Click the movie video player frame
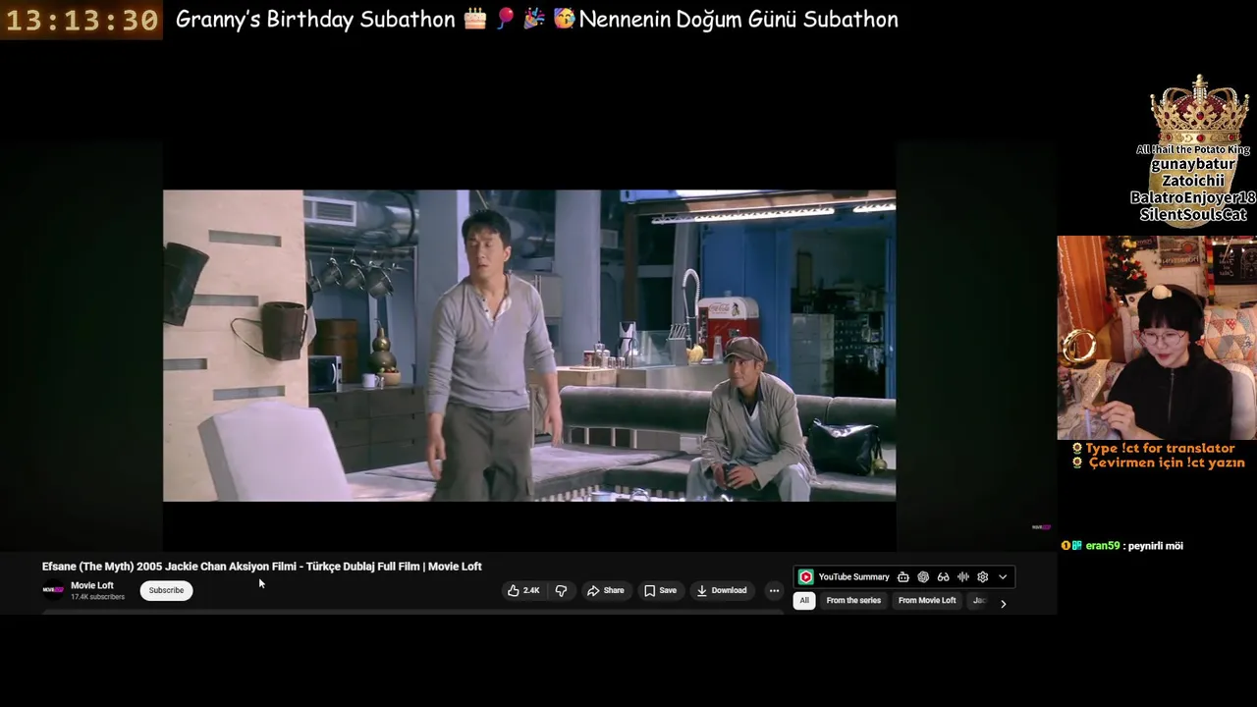The width and height of the screenshot is (1257, 707). [x=529, y=346]
